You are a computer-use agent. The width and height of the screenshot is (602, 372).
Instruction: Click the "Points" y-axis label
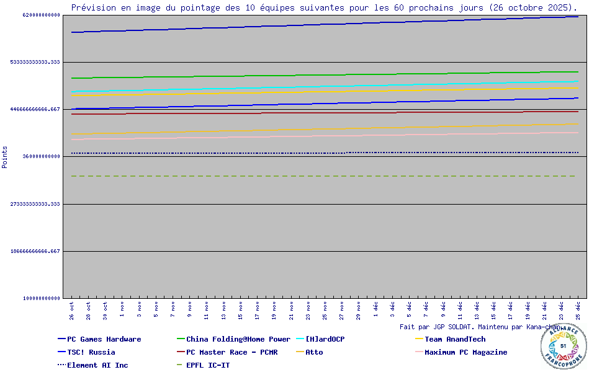(5, 157)
